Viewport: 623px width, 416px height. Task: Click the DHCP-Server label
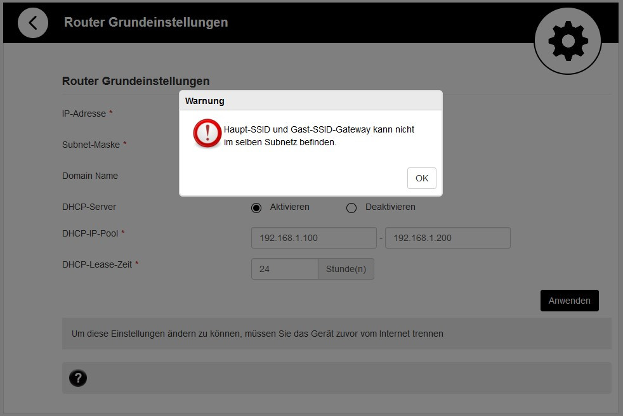pyautogui.click(x=89, y=207)
